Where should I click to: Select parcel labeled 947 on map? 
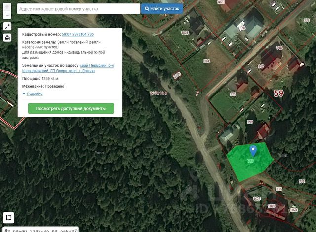coord(261,66)
